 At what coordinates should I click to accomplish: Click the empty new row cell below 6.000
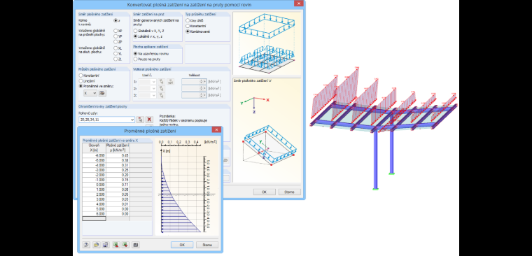point(94,219)
